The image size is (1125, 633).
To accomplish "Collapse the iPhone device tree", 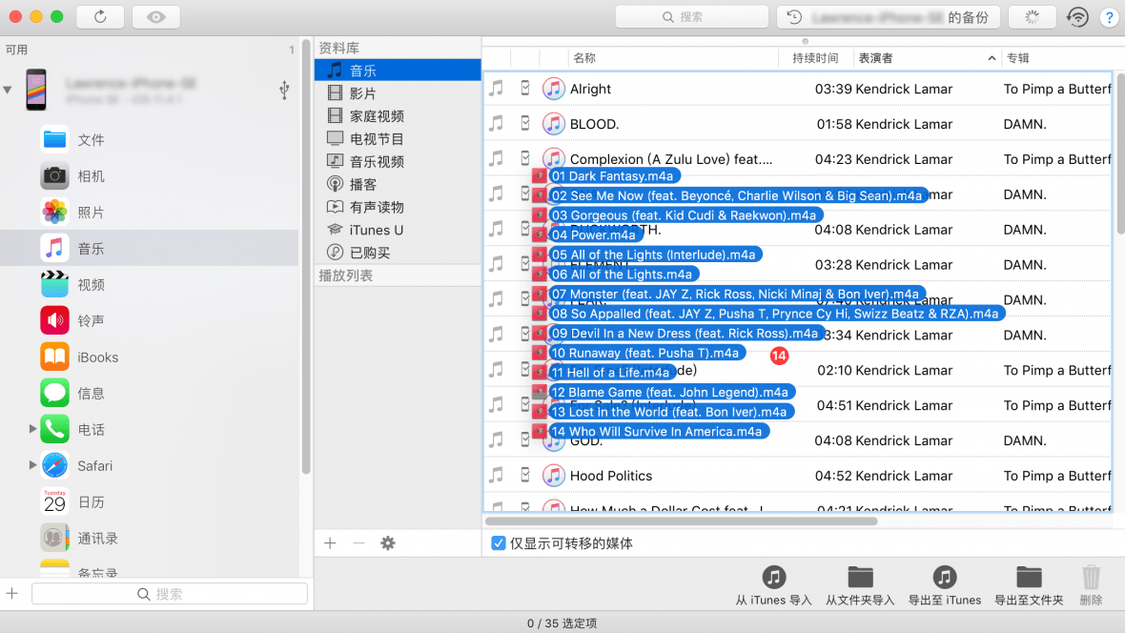I will click(x=8, y=90).
